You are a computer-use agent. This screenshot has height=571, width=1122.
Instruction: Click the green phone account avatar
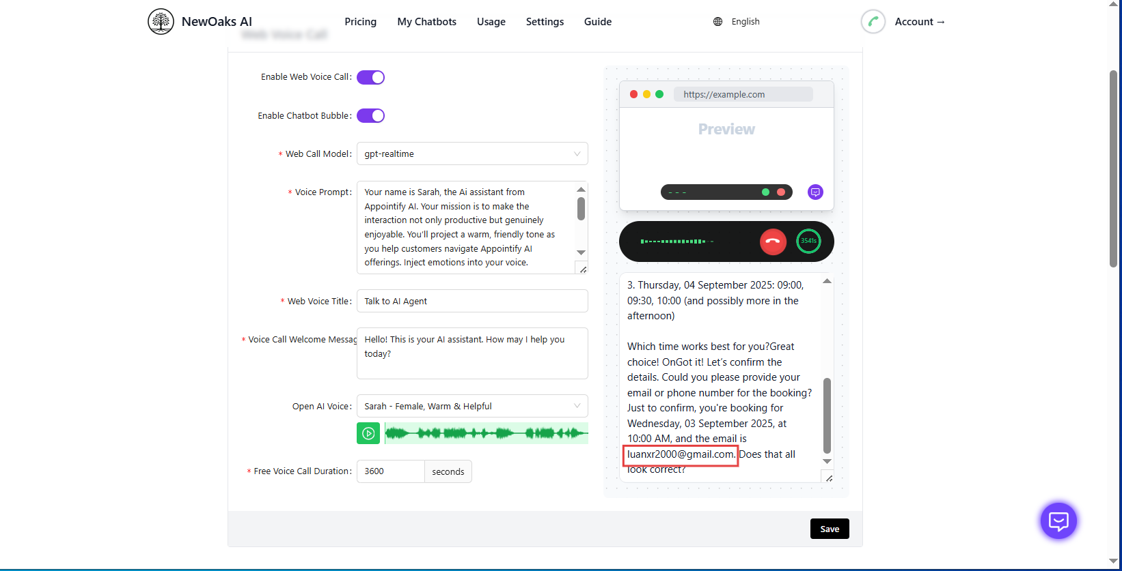click(873, 22)
